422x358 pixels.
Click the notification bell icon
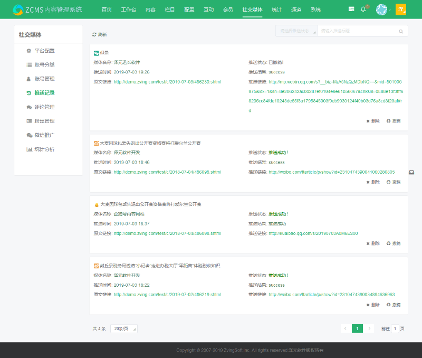(x=363, y=10)
